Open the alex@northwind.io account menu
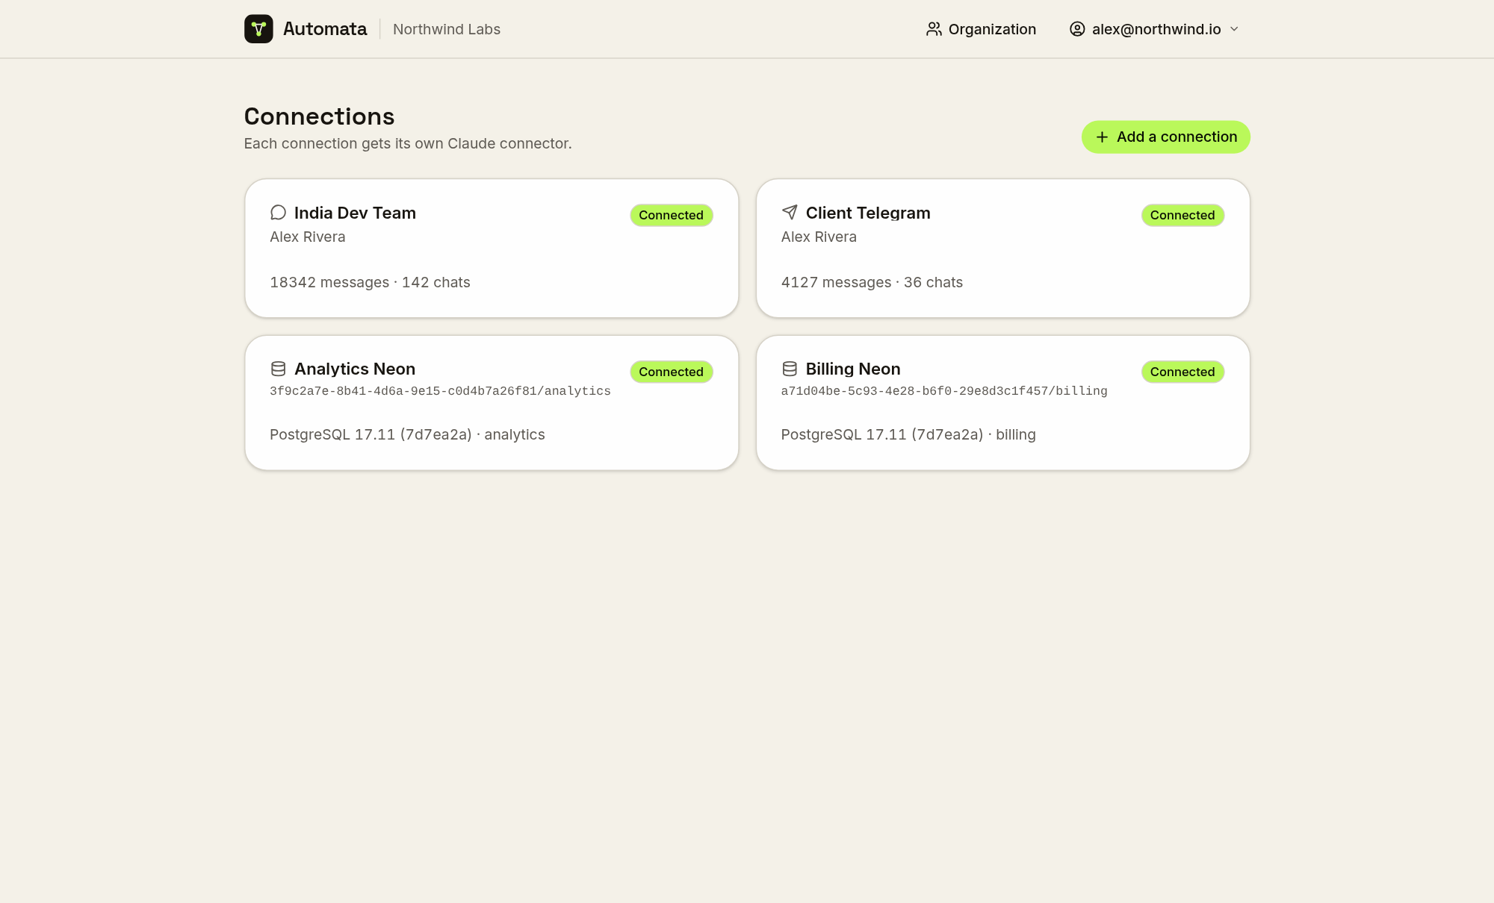The width and height of the screenshot is (1494, 903). (x=1155, y=29)
